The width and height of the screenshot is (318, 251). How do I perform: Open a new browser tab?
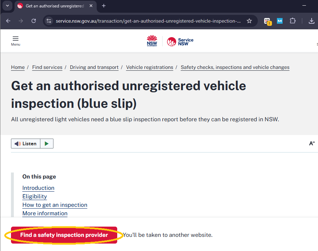coord(104,6)
